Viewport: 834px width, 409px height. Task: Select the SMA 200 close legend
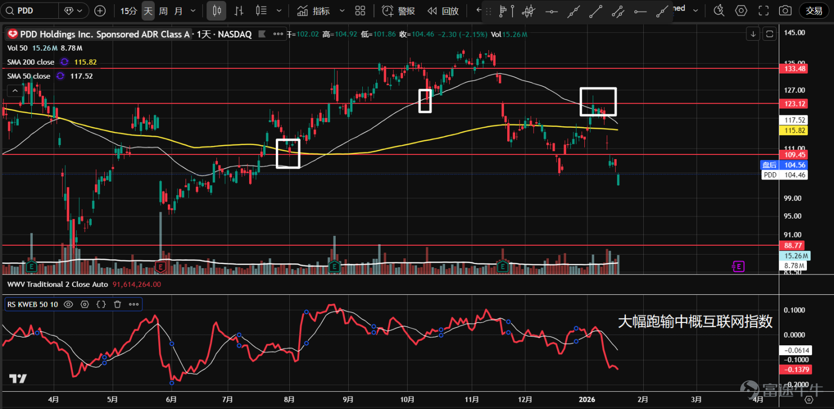pos(31,62)
